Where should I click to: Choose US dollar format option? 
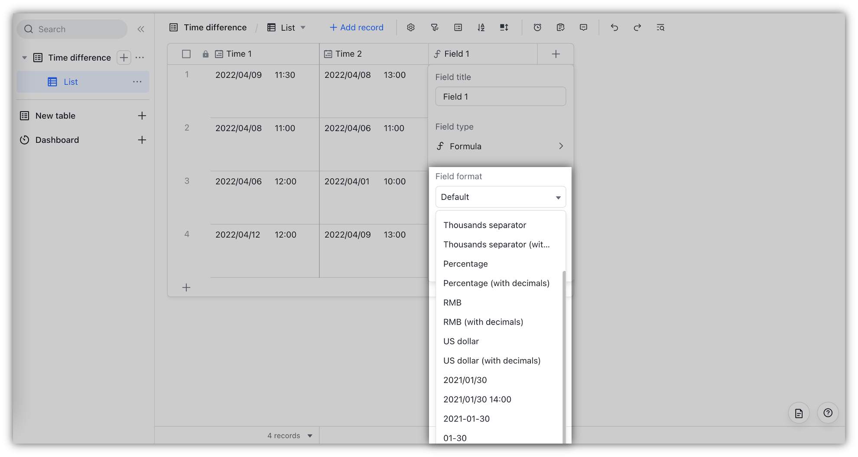[x=461, y=341]
